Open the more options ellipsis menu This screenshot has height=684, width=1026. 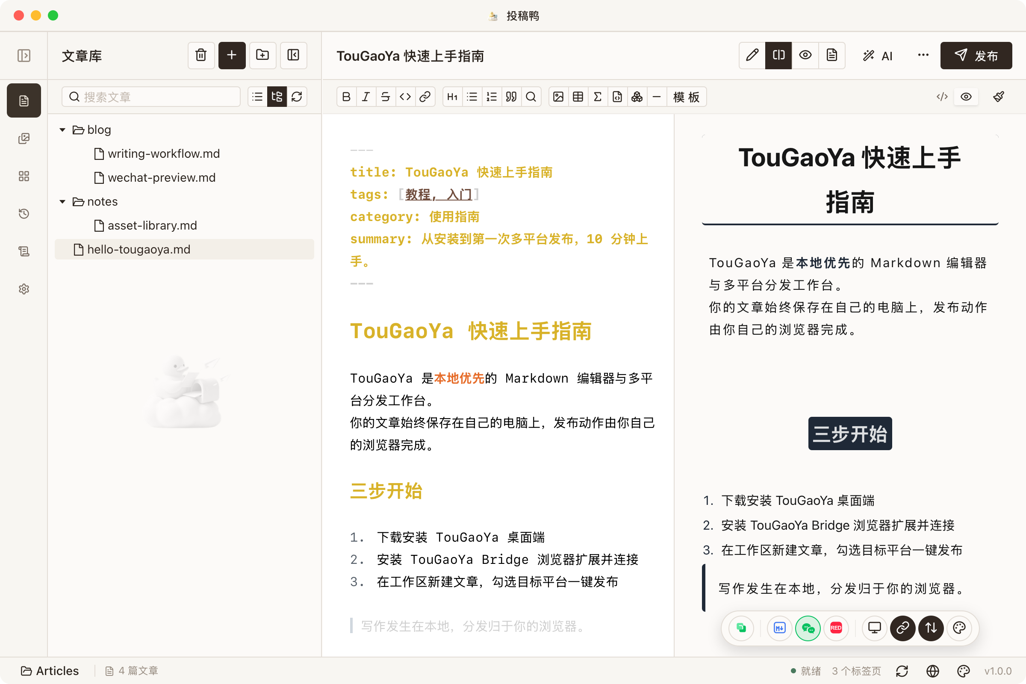coord(923,56)
